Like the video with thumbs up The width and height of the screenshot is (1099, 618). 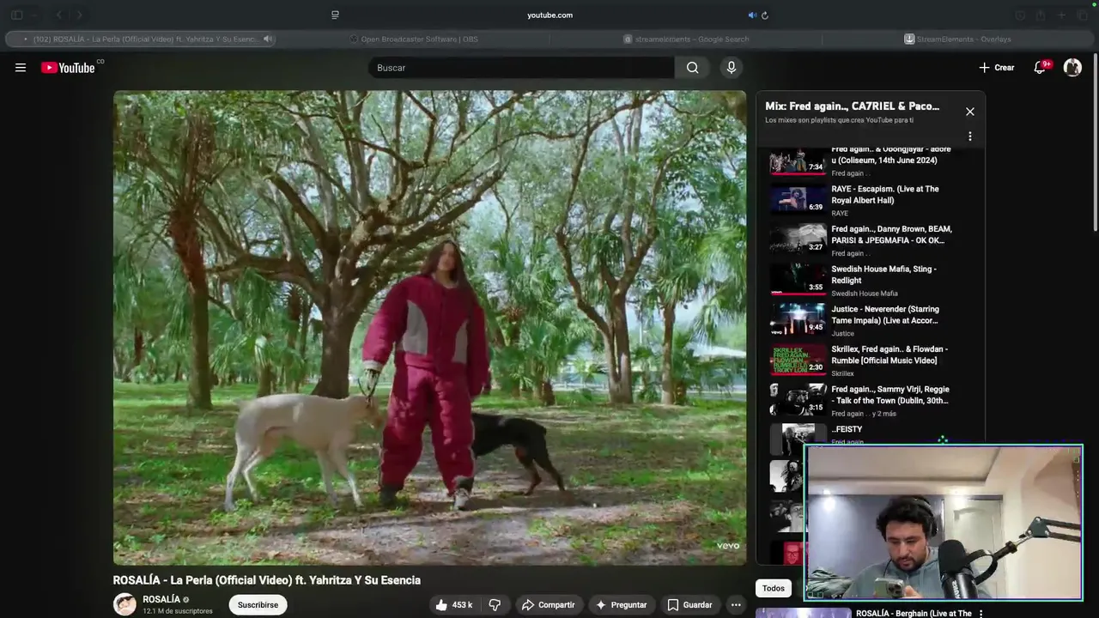tap(454, 605)
